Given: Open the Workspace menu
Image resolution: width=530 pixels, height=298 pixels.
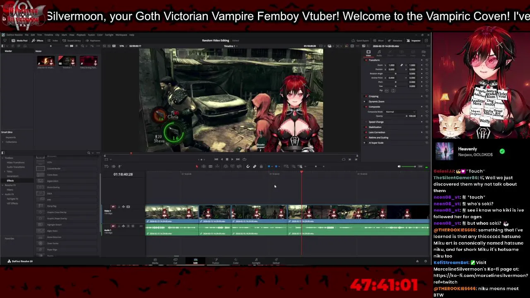Looking at the screenshot, I should pyautogui.click(x=121, y=35).
